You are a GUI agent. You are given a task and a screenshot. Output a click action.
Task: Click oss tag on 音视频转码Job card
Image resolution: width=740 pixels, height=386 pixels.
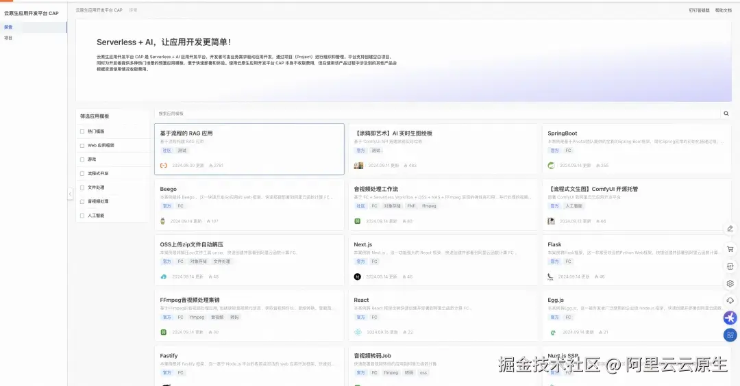pyautogui.click(x=423, y=373)
